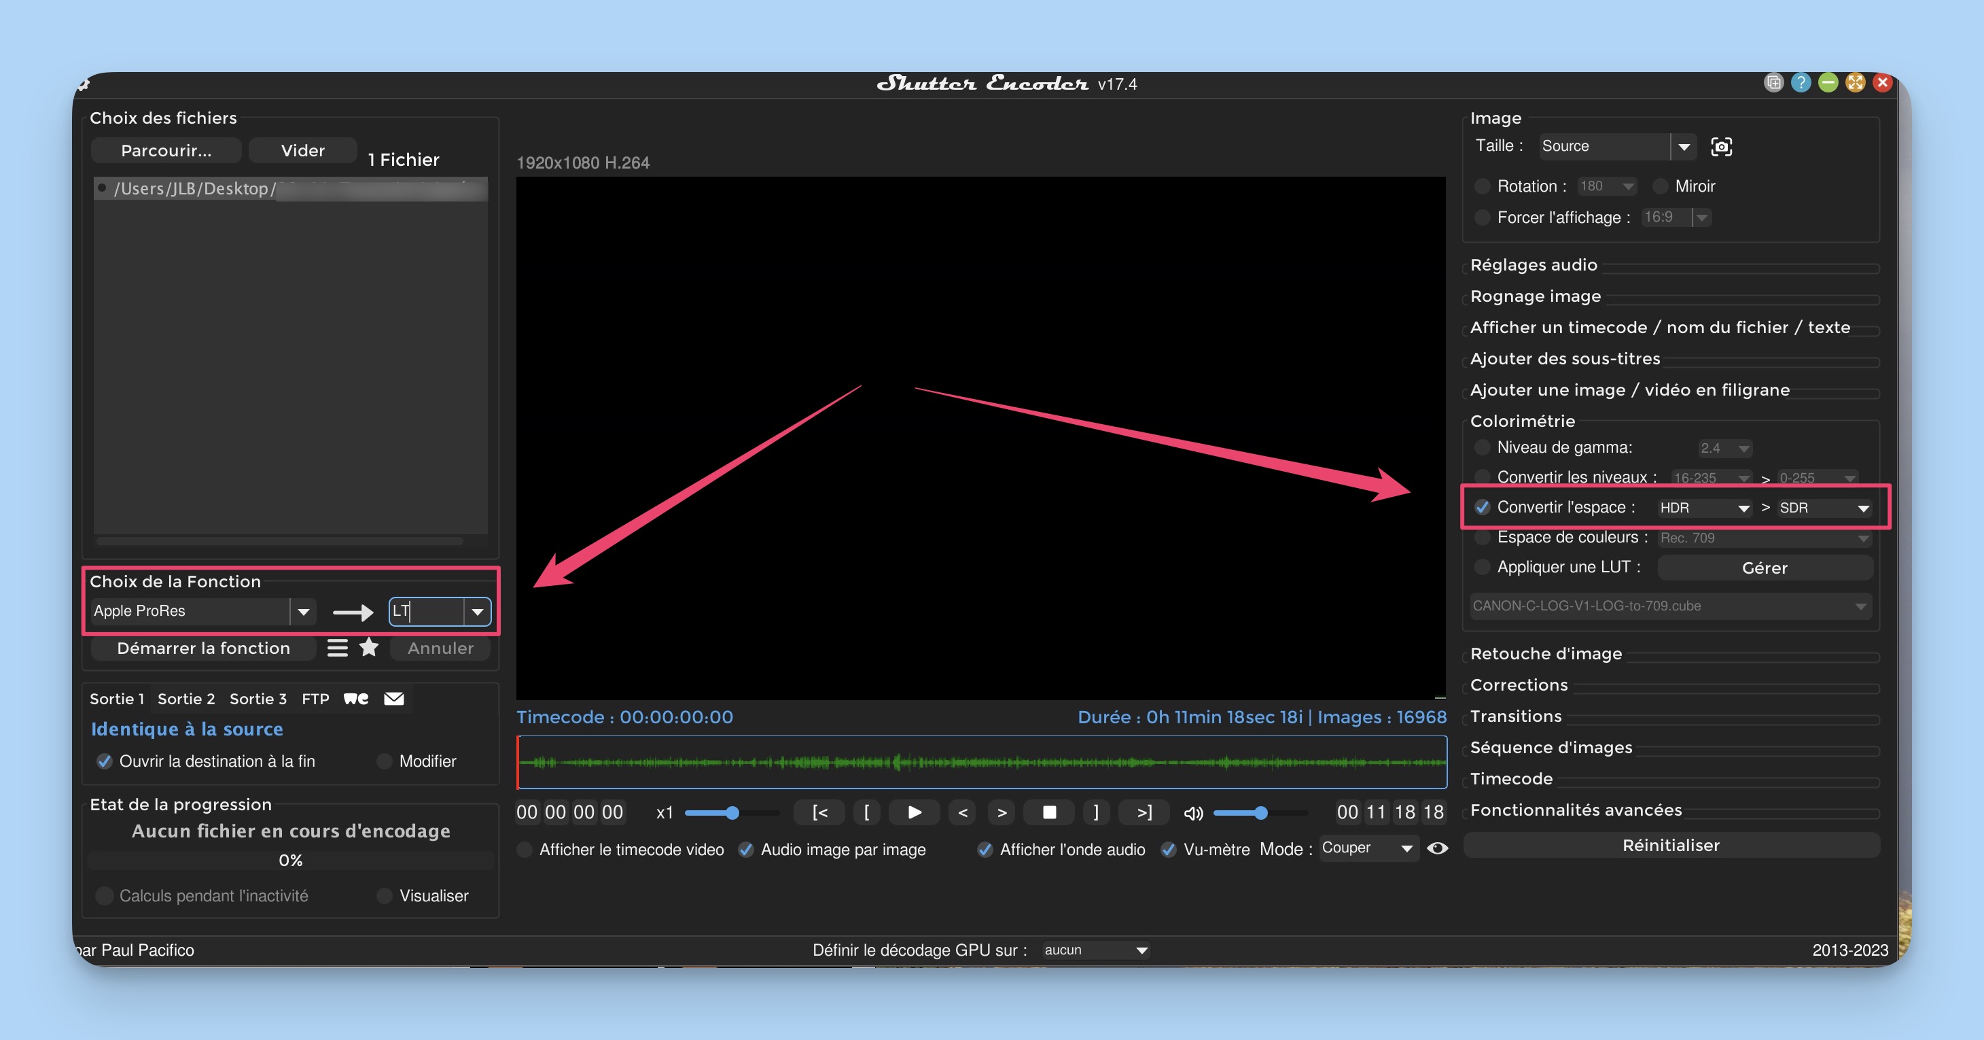Switch to the FTP tab
Viewport: 1984px width, 1040px height.
(x=315, y=699)
